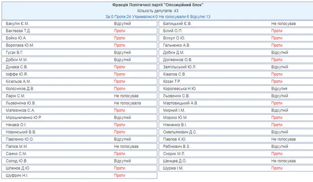Click 'Не голосувала' status for Льовочкіна Ю.В.

click(x=127, y=103)
